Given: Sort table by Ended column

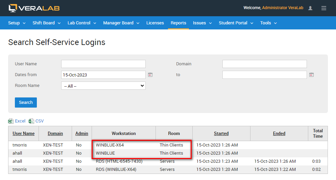Looking at the screenshot, I should [279, 133].
